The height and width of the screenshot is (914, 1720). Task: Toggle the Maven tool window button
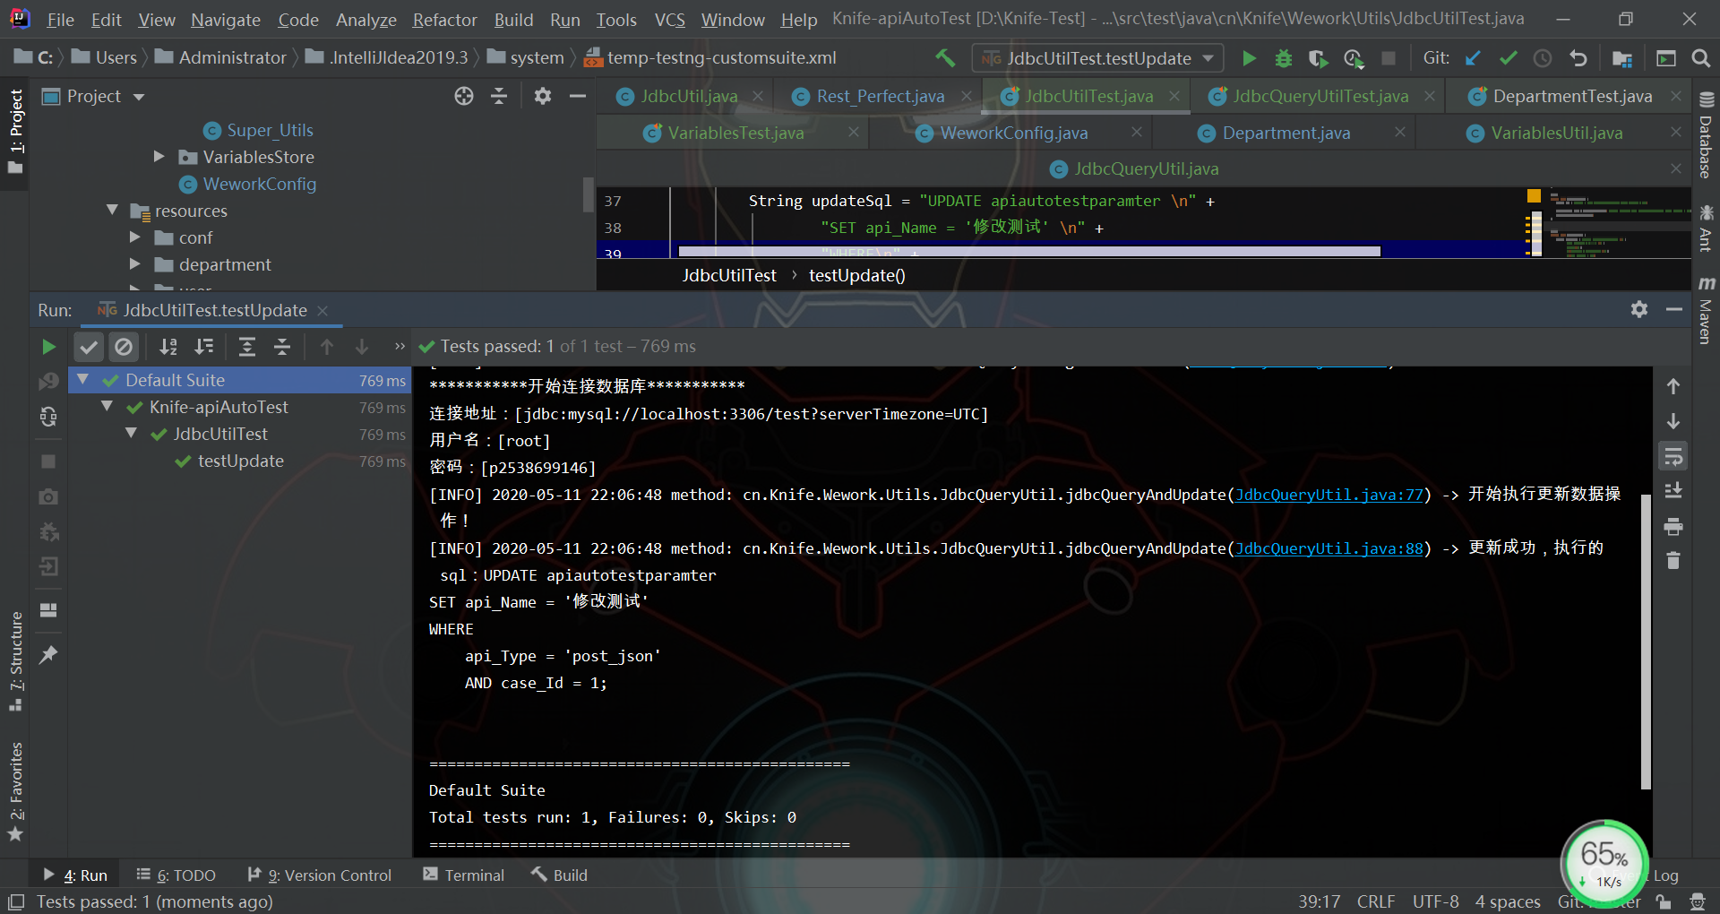coord(1706,310)
